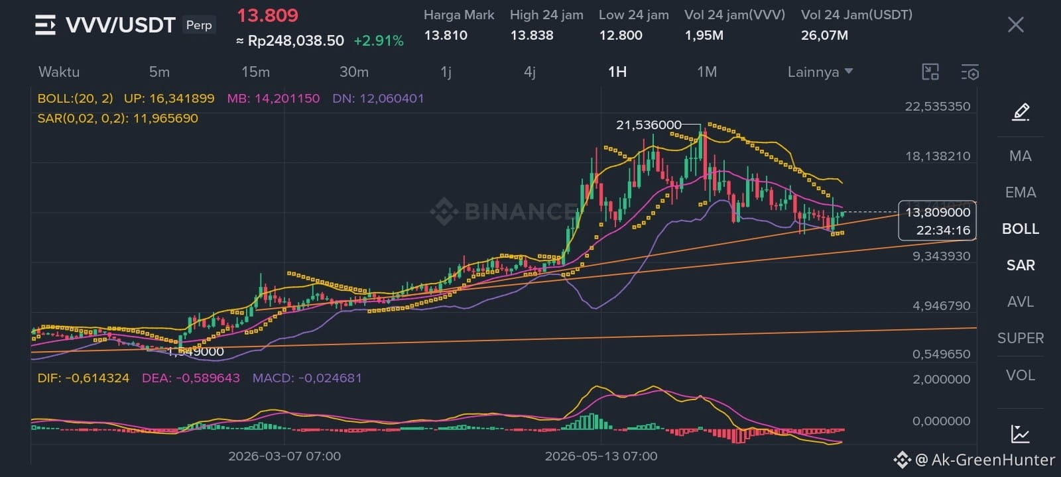Select the drawing pencil tool
This screenshot has height=477, width=1061.
[x=1021, y=112]
